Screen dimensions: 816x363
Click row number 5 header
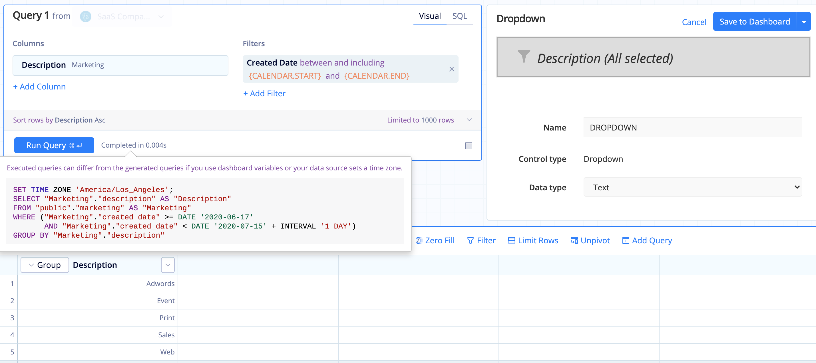click(9, 352)
